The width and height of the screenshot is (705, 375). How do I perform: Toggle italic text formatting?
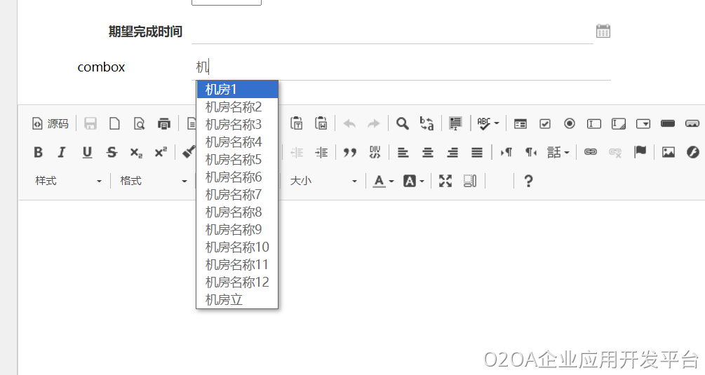(x=62, y=152)
